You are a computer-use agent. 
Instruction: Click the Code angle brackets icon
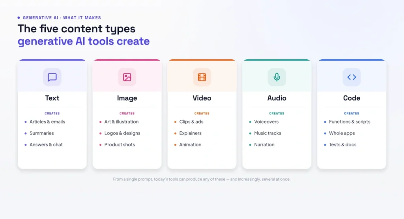click(352, 77)
